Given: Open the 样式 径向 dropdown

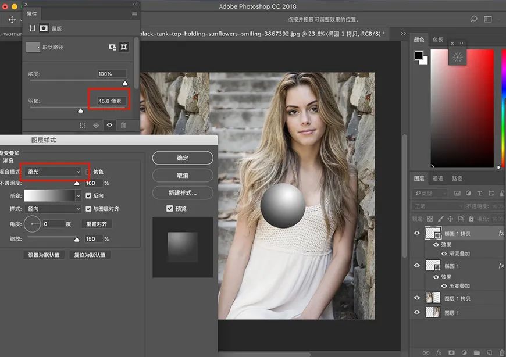Looking at the screenshot, I should [53, 209].
